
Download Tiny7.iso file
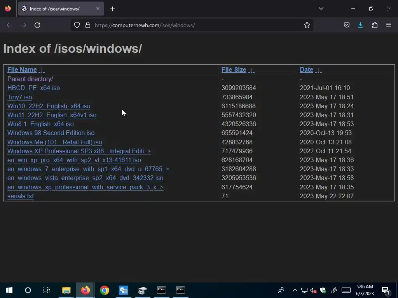[19, 97]
